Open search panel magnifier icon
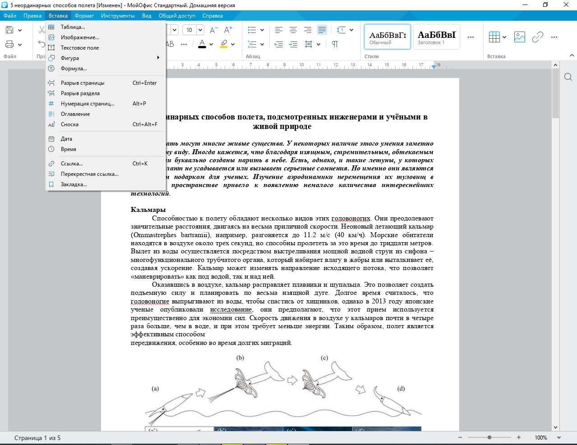 (x=568, y=77)
